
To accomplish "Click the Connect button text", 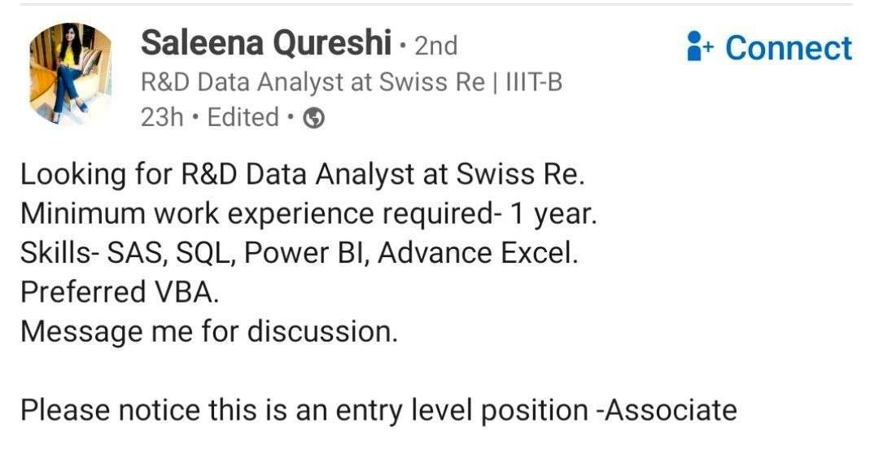I will point(788,48).
